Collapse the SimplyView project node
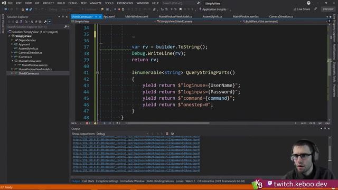Screen dimensions: 338x190 (x=10, y=36)
